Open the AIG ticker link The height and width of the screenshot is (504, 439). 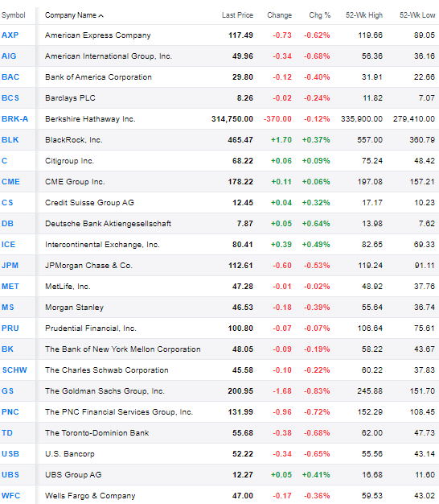9,56
